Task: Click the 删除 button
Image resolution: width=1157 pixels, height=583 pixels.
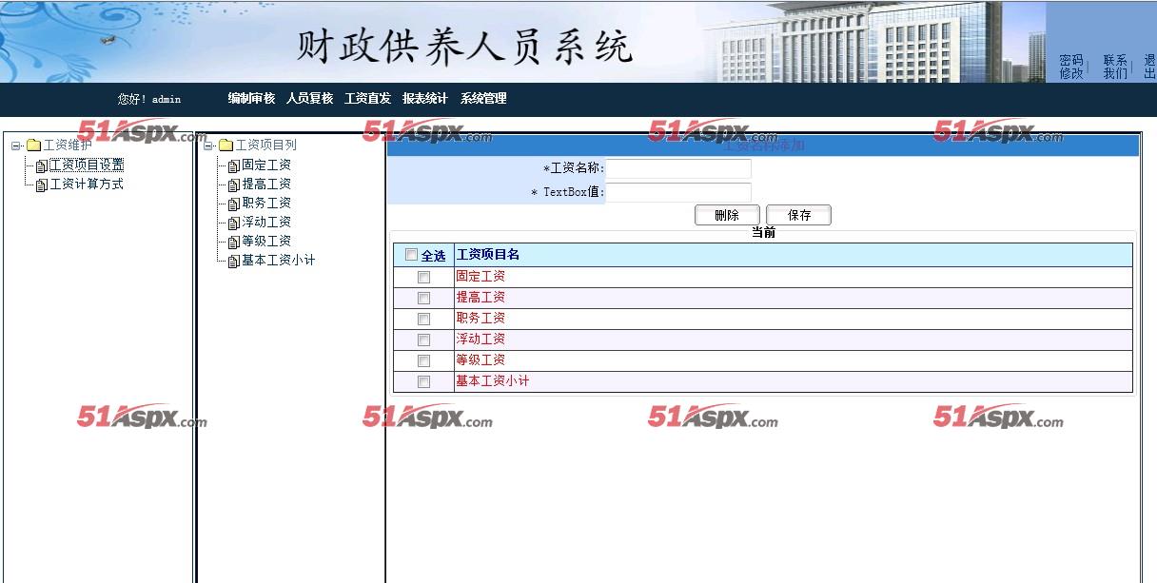Action: coord(727,215)
